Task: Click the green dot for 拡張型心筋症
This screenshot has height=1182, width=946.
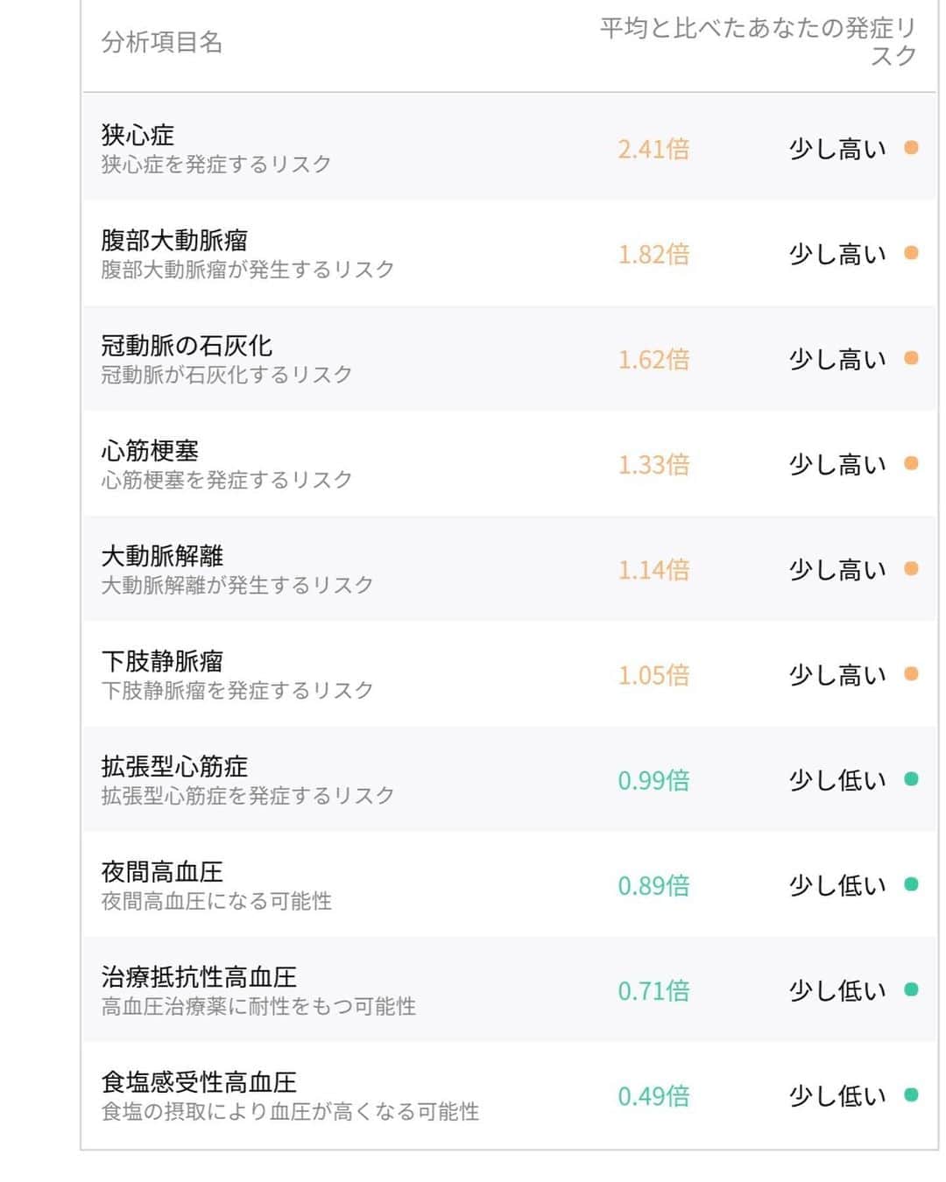Action: (911, 779)
